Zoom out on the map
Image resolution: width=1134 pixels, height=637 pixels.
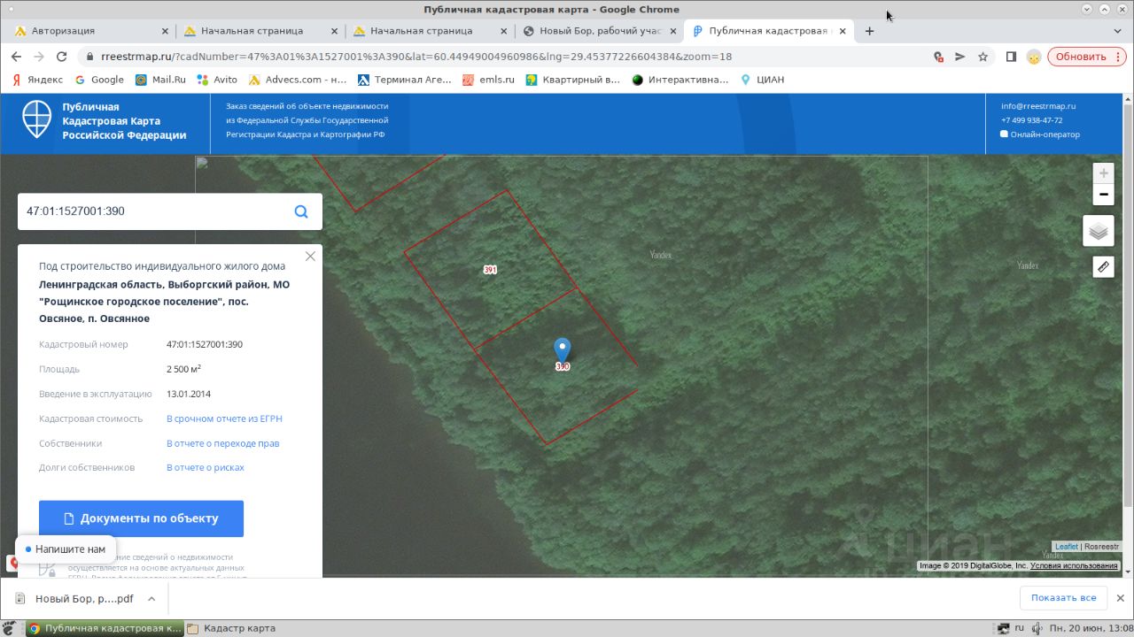1103,195
